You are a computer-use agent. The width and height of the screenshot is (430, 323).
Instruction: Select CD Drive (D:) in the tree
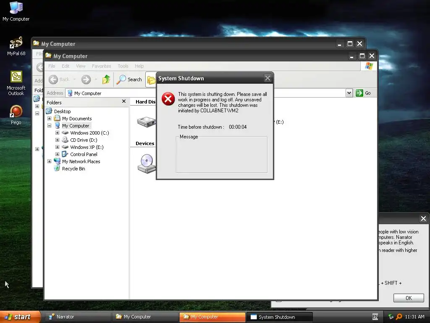[84, 140]
